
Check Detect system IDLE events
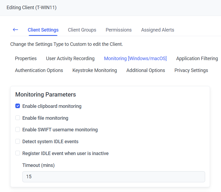point(18,141)
